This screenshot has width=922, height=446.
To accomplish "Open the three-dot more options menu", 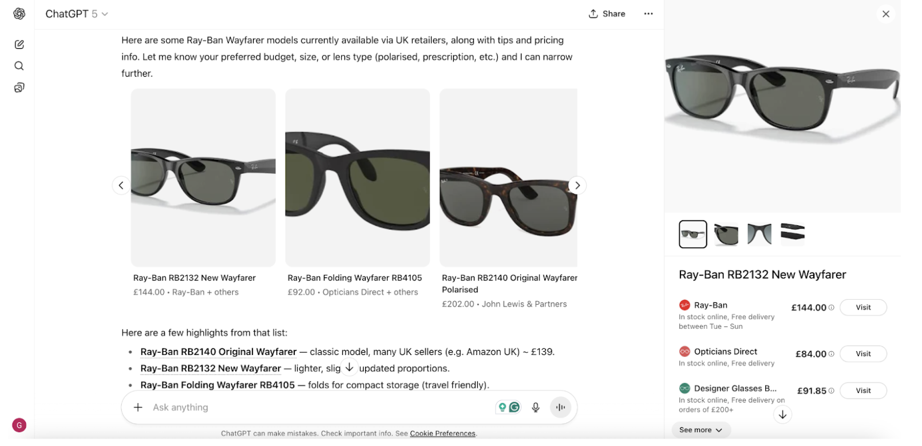I will (648, 14).
